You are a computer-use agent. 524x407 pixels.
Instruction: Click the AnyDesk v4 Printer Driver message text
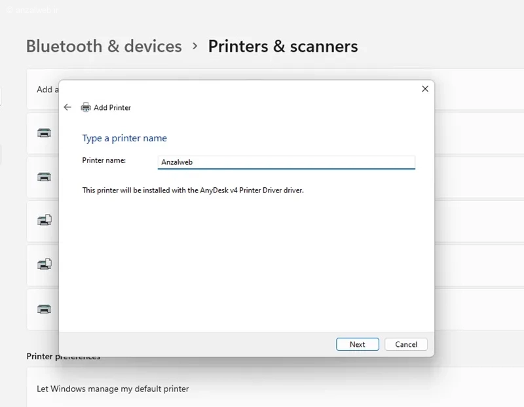(x=193, y=190)
